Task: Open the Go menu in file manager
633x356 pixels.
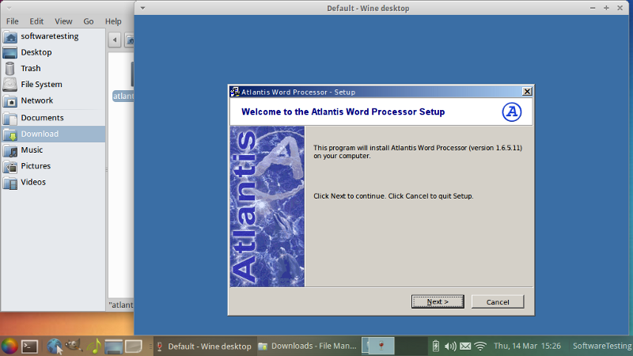Action: [x=89, y=21]
